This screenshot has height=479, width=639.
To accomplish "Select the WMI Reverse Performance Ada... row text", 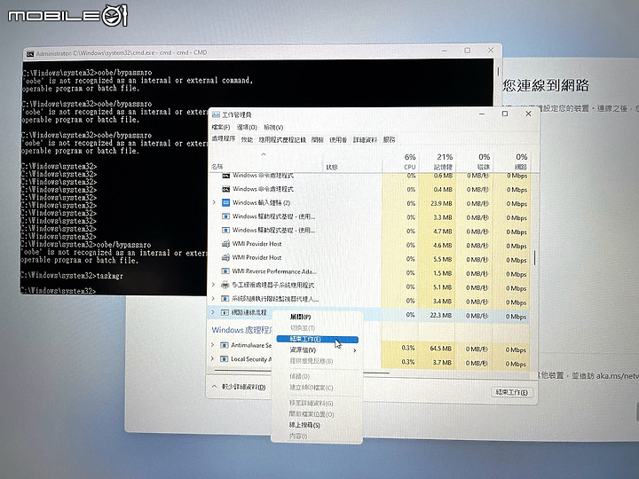I will tap(274, 271).
